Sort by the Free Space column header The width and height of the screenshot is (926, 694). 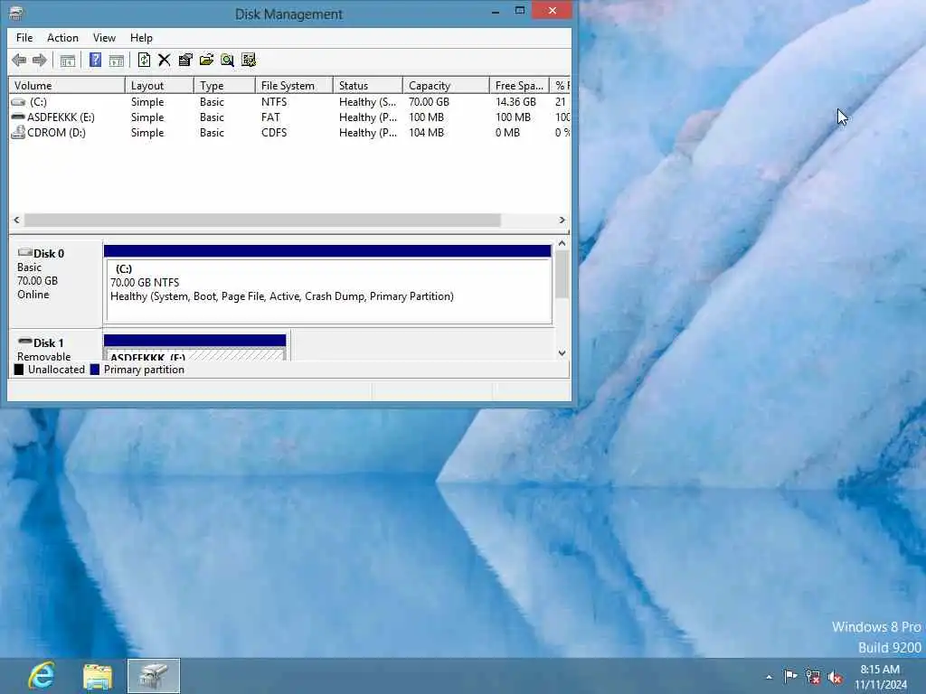click(519, 86)
